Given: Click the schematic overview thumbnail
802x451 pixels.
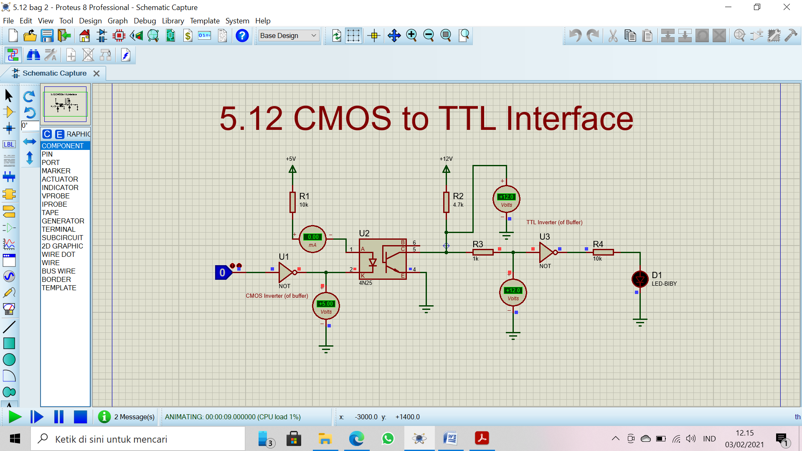Looking at the screenshot, I should (x=65, y=104).
